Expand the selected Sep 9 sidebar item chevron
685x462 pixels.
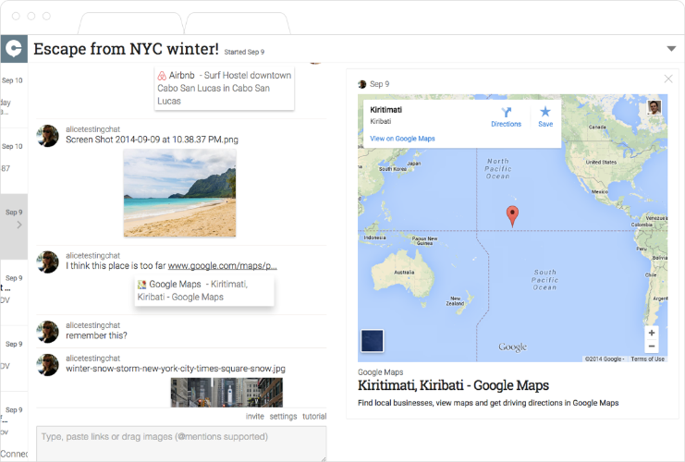pyautogui.click(x=19, y=225)
